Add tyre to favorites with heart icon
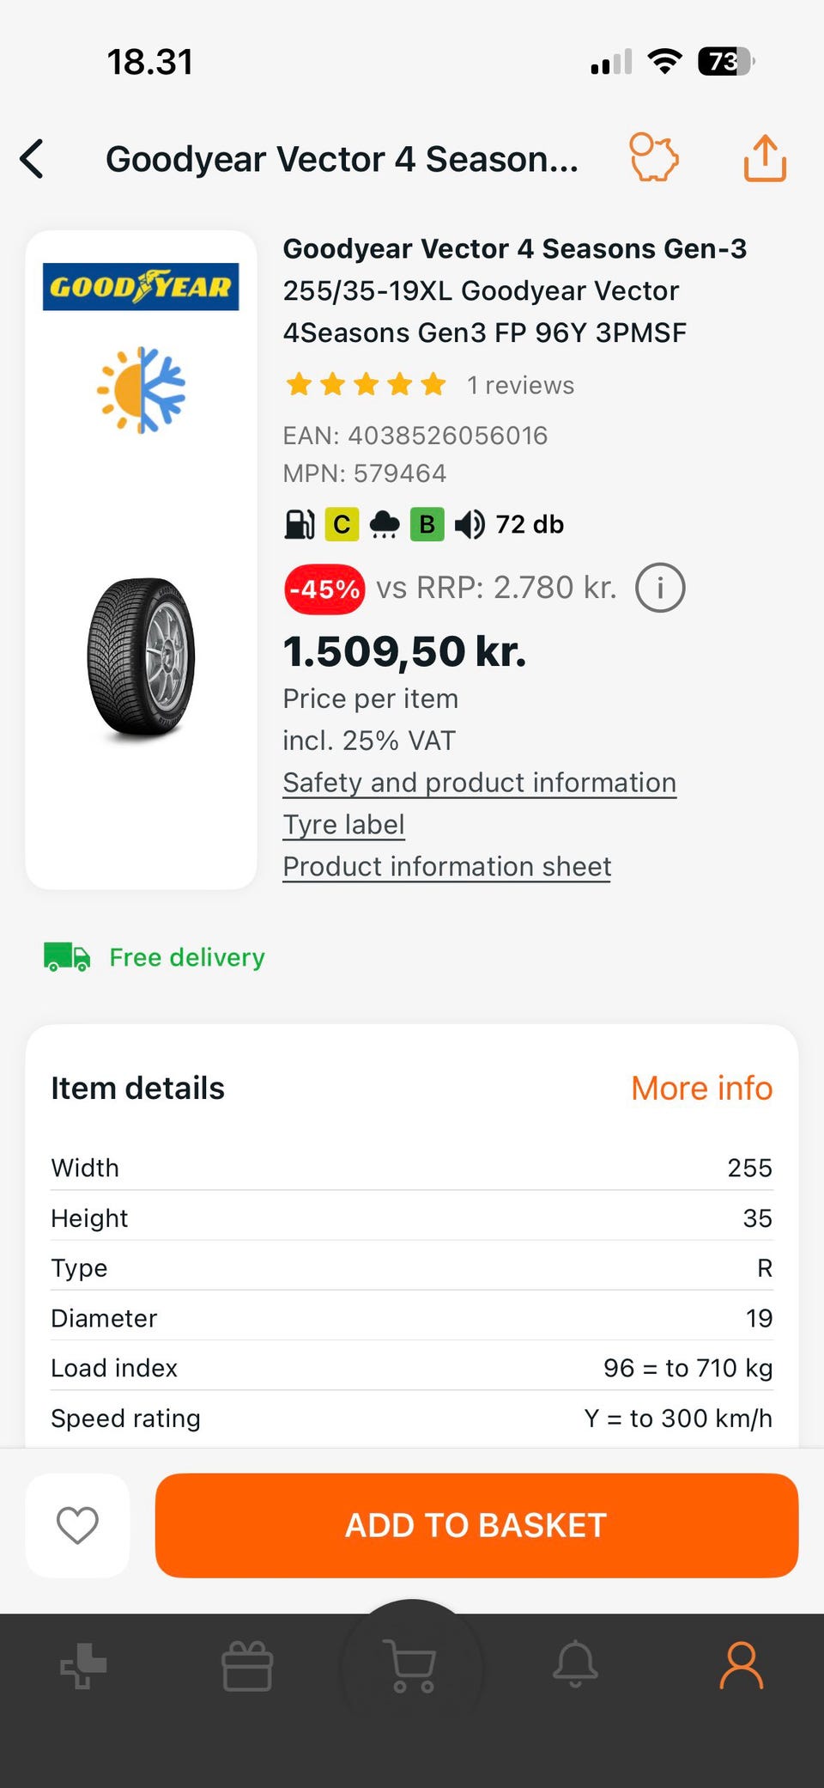Image resolution: width=824 pixels, height=1788 pixels. (77, 1525)
